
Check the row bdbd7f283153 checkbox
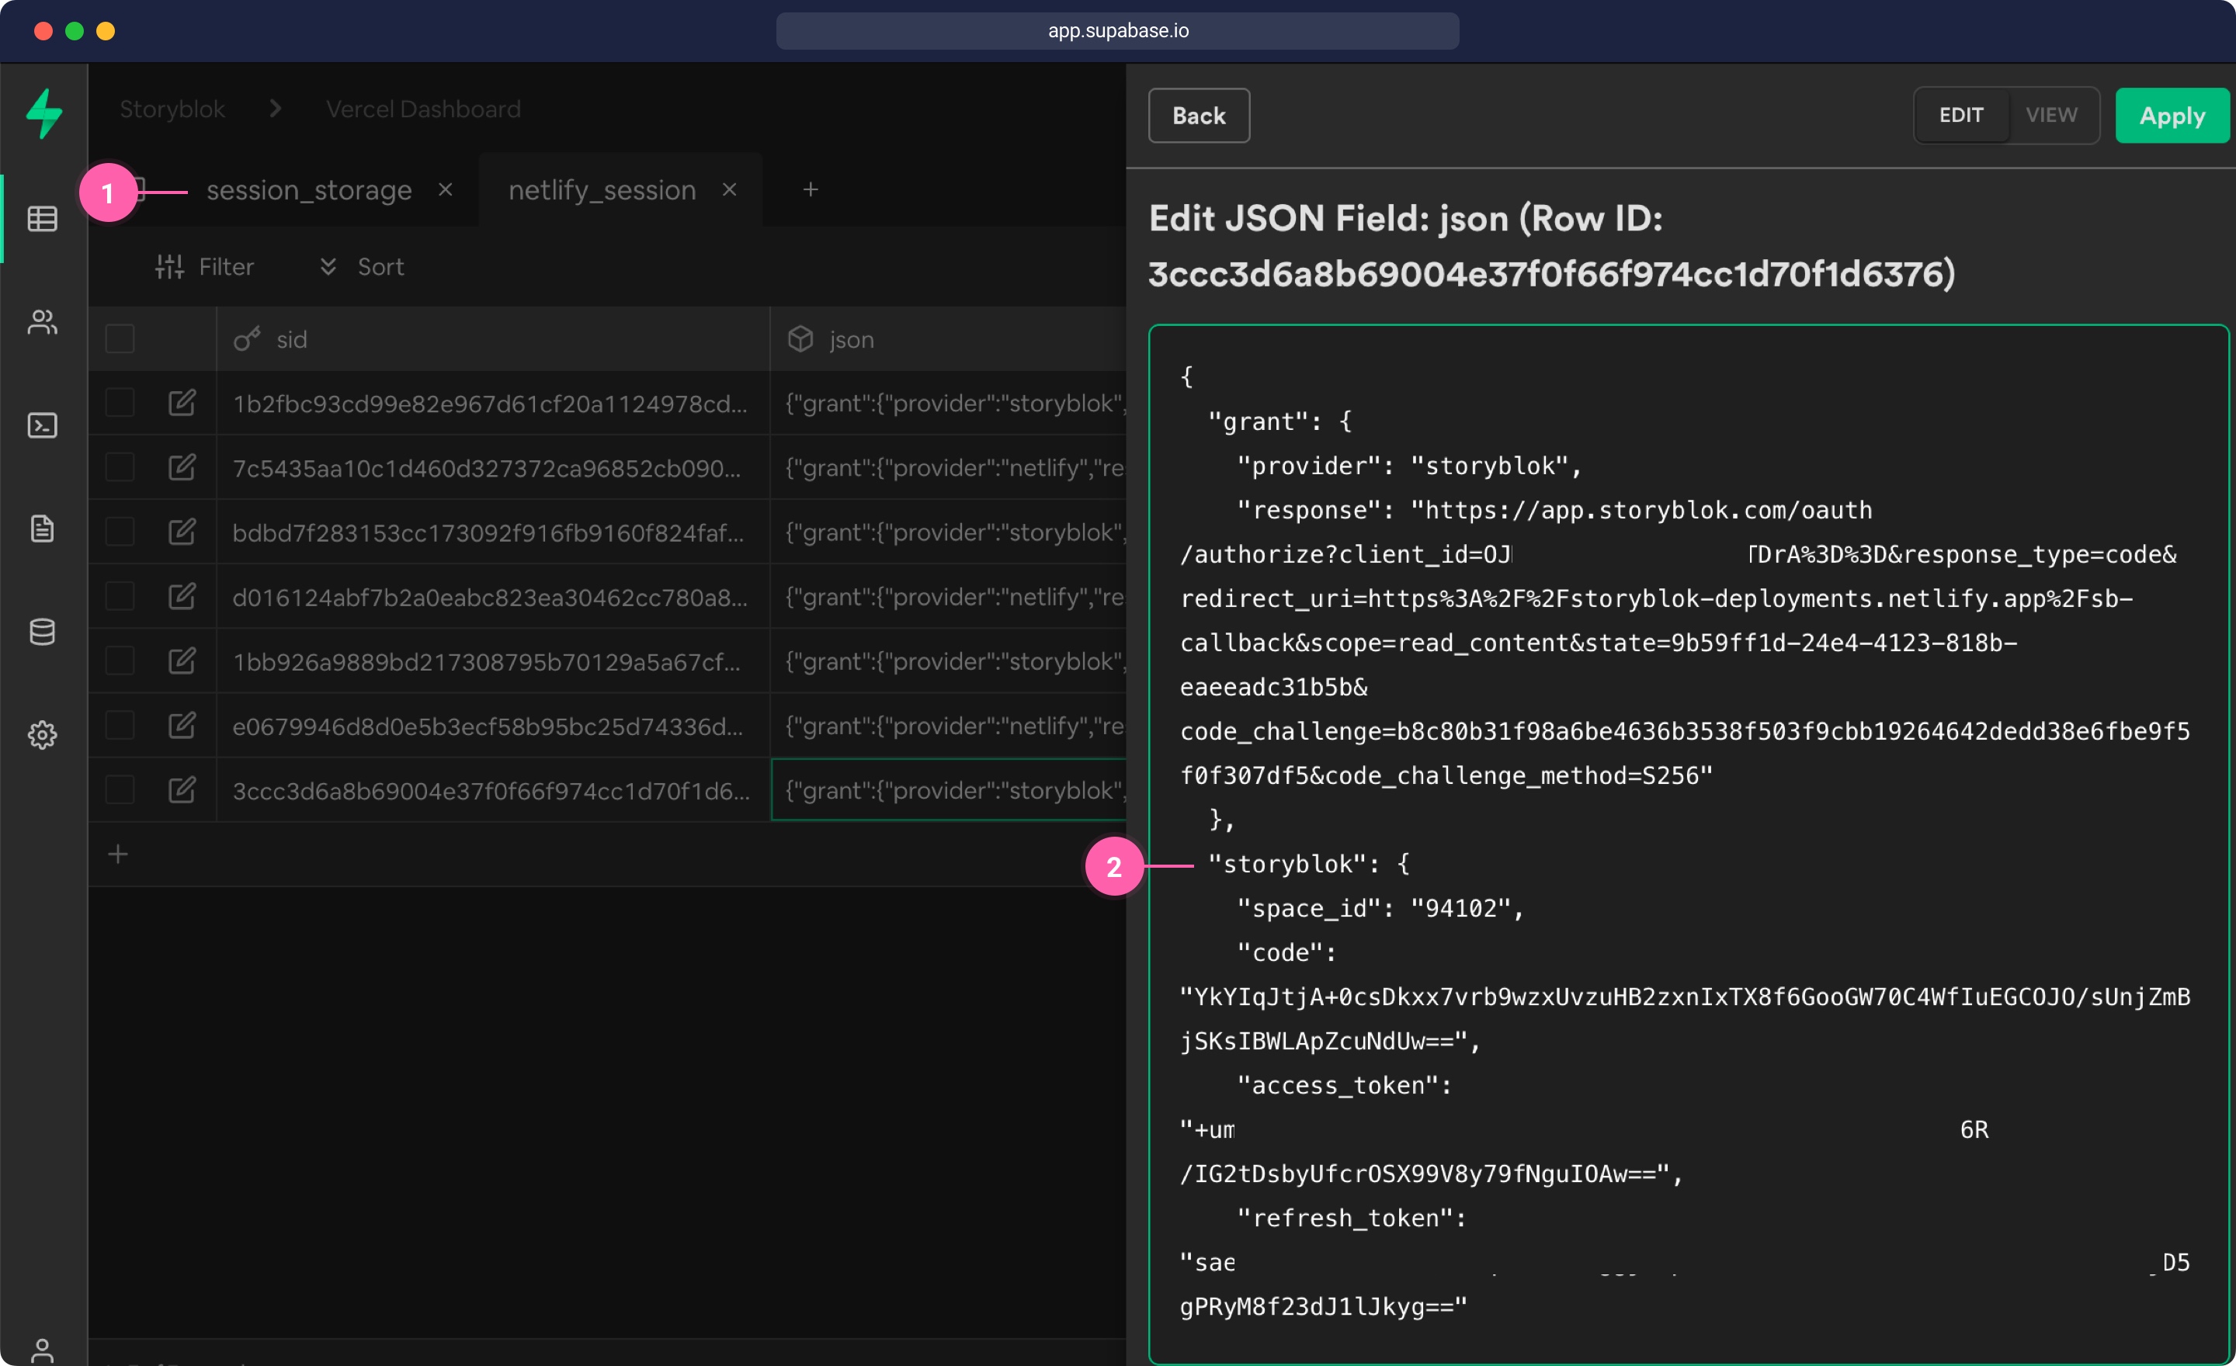pos(120,532)
